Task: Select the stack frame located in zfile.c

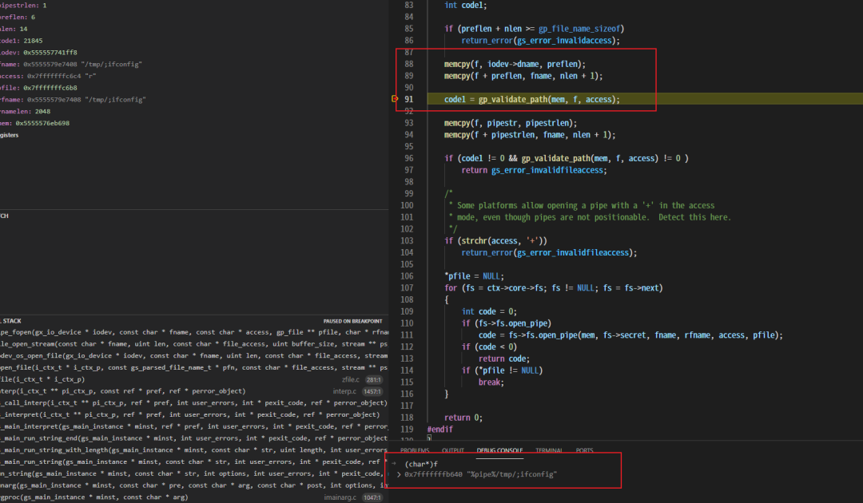Action: (194, 379)
